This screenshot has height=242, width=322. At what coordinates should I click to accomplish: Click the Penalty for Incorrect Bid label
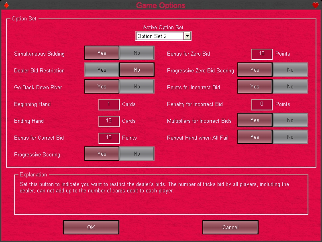195,104
